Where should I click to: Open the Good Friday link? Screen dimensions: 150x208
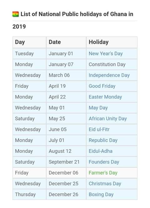(102, 86)
